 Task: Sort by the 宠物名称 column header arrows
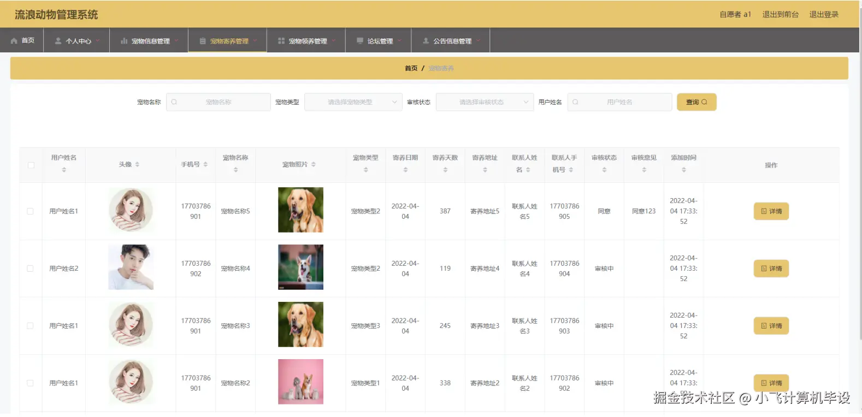tap(235, 170)
